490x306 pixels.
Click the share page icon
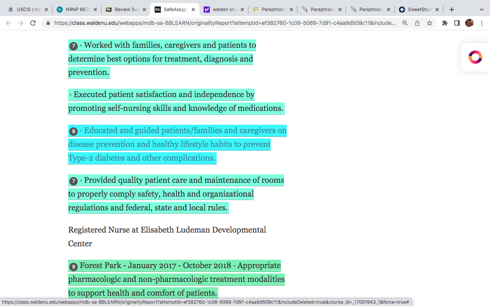tap(417, 23)
